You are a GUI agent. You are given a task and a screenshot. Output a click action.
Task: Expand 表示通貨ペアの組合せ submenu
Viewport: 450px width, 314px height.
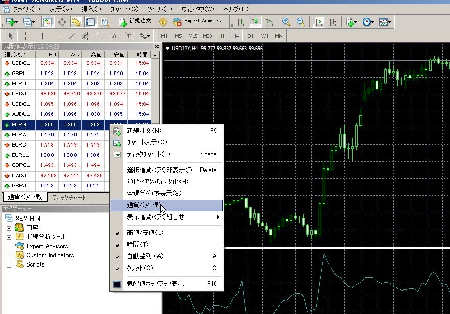tap(167, 217)
